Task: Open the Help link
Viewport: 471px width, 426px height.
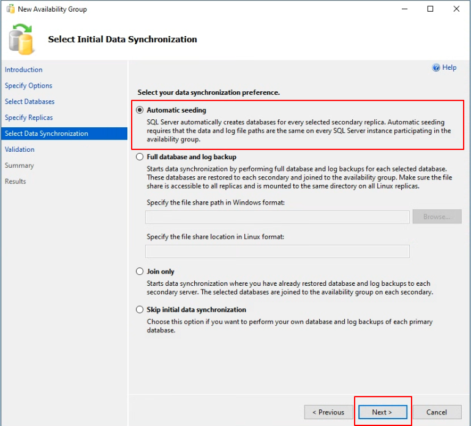Action: click(x=449, y=67)
